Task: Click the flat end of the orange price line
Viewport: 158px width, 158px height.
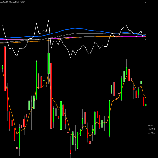Action: [x=151, y=98]
